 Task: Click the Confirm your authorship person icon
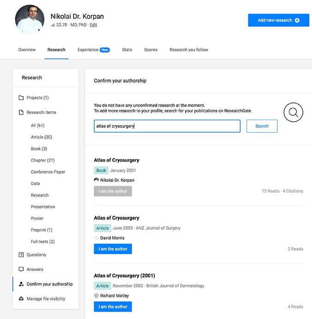point(21,284)
